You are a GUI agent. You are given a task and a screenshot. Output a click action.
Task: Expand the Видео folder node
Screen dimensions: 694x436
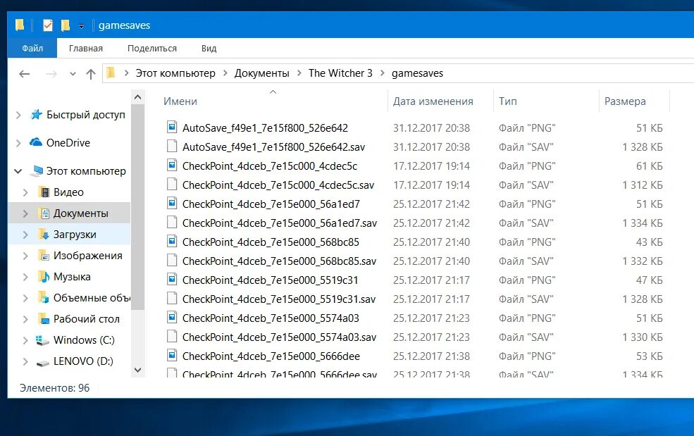(x=25, y=192)
